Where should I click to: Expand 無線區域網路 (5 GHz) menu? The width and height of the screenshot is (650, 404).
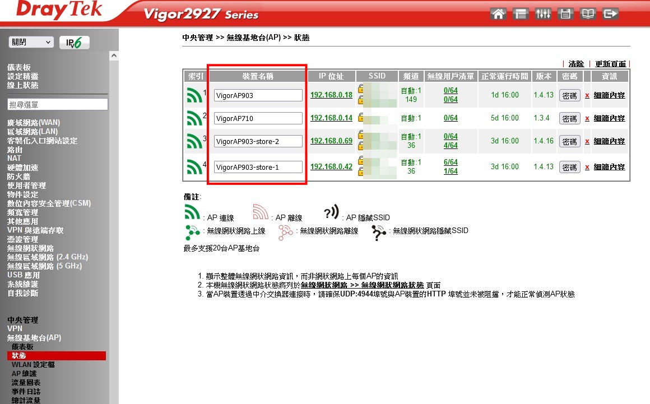pyautogui.click(x=44, y=266)
